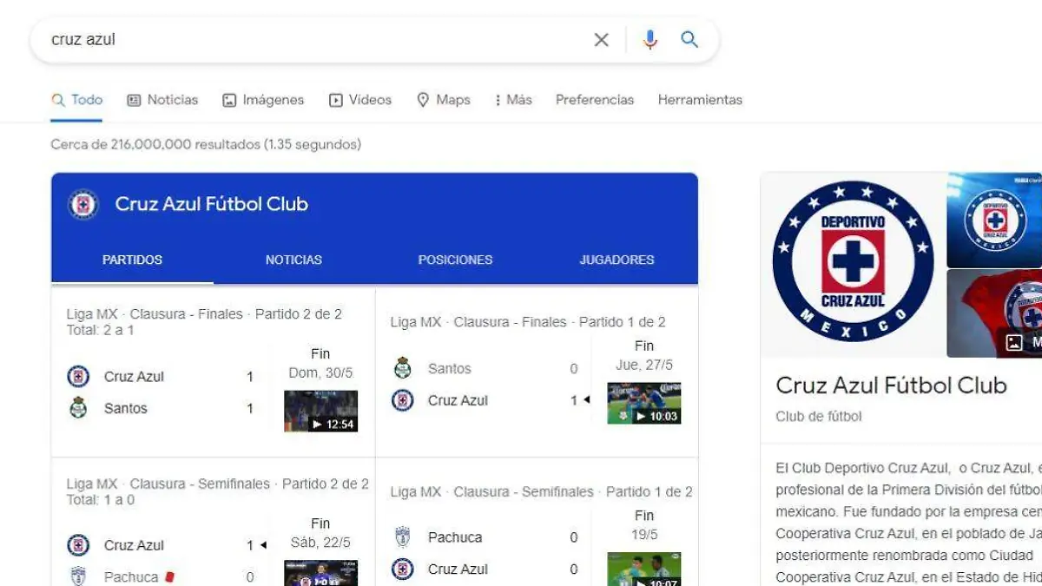Open the 19/5 semifinal match video thumbnail
Screen dimensions: 1042x586
click(643, 569)
